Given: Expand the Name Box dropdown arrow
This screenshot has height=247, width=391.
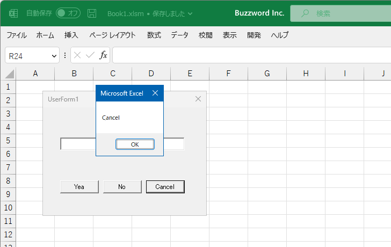Looking at the screenshot, I should coord(54,56).
